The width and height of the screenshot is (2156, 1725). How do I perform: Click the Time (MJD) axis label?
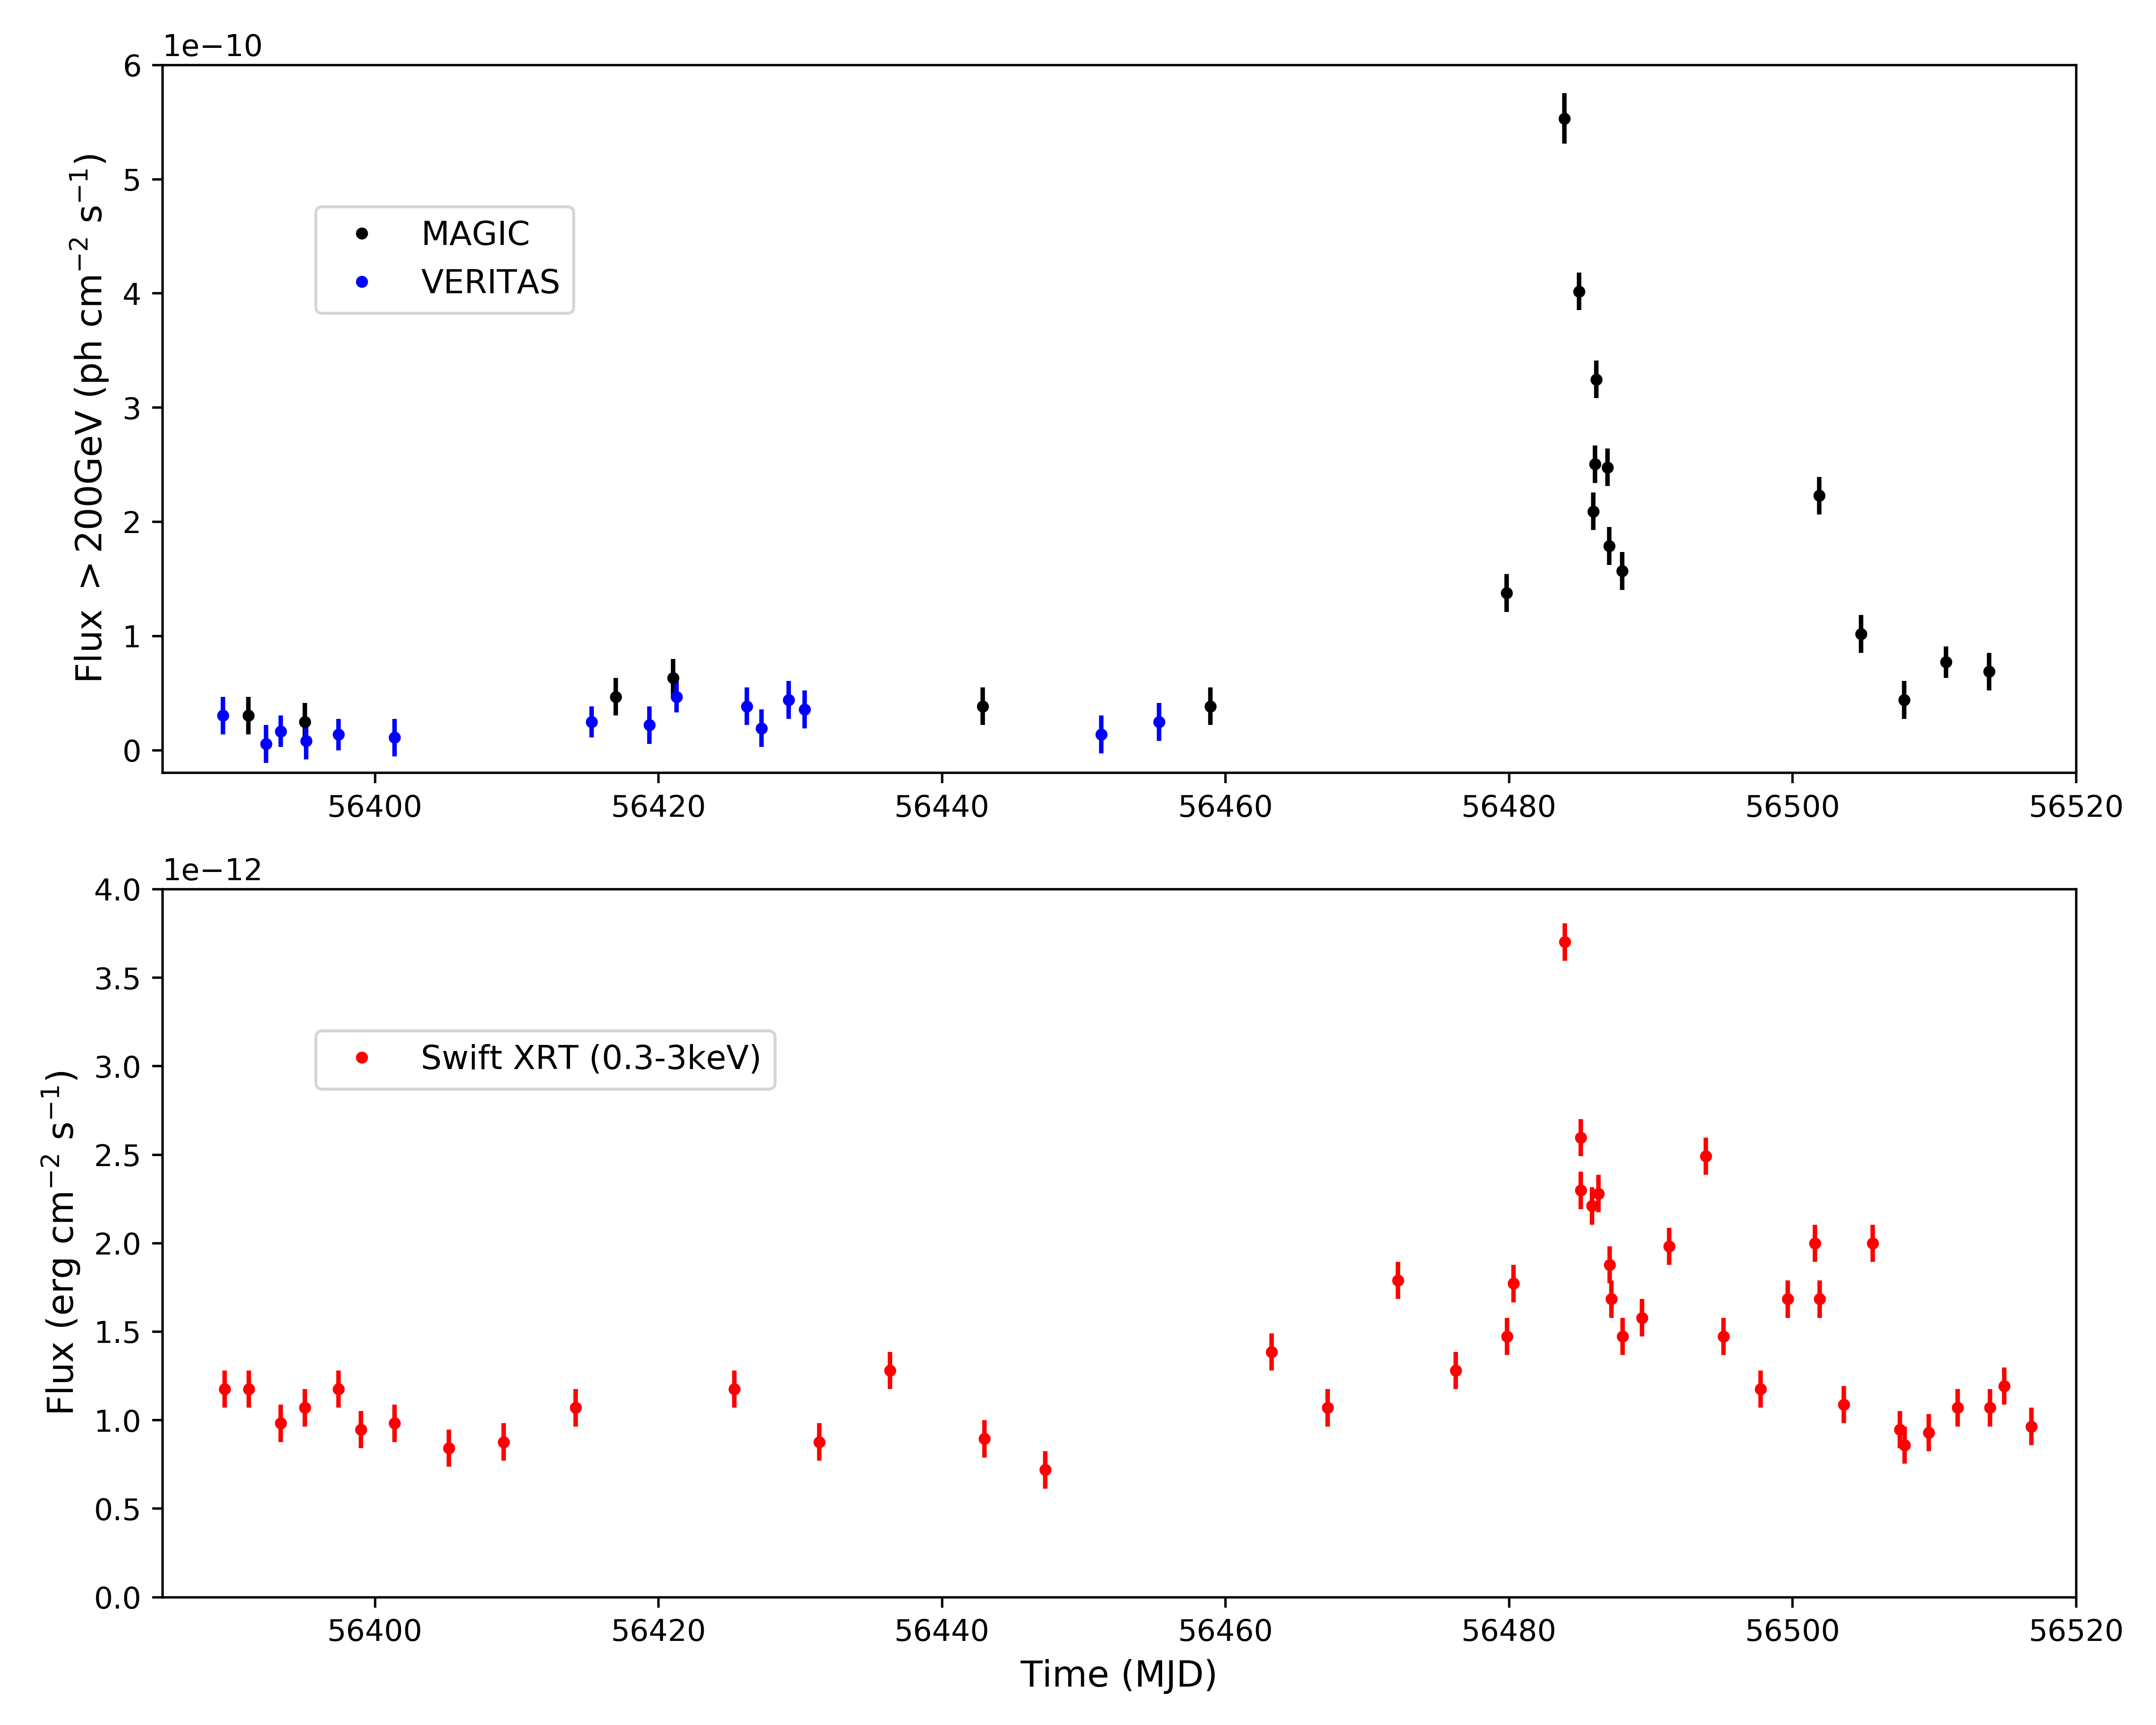click(x=1118, y=1675)
